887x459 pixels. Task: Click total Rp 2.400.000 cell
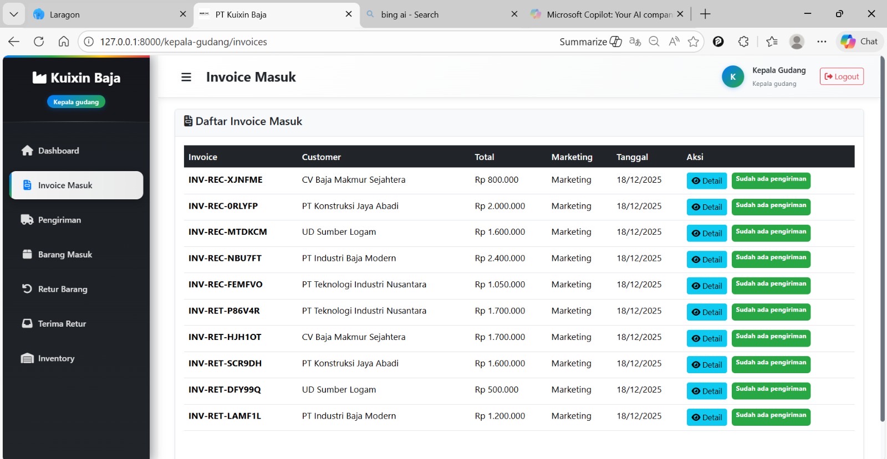(500, 259)
